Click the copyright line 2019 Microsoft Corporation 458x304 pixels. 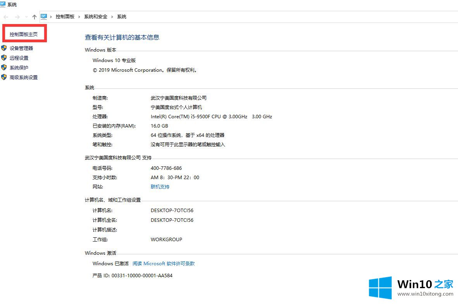[x=145, y=70]
